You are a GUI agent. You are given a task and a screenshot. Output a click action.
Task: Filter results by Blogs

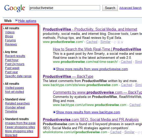(x=9, y=36)
